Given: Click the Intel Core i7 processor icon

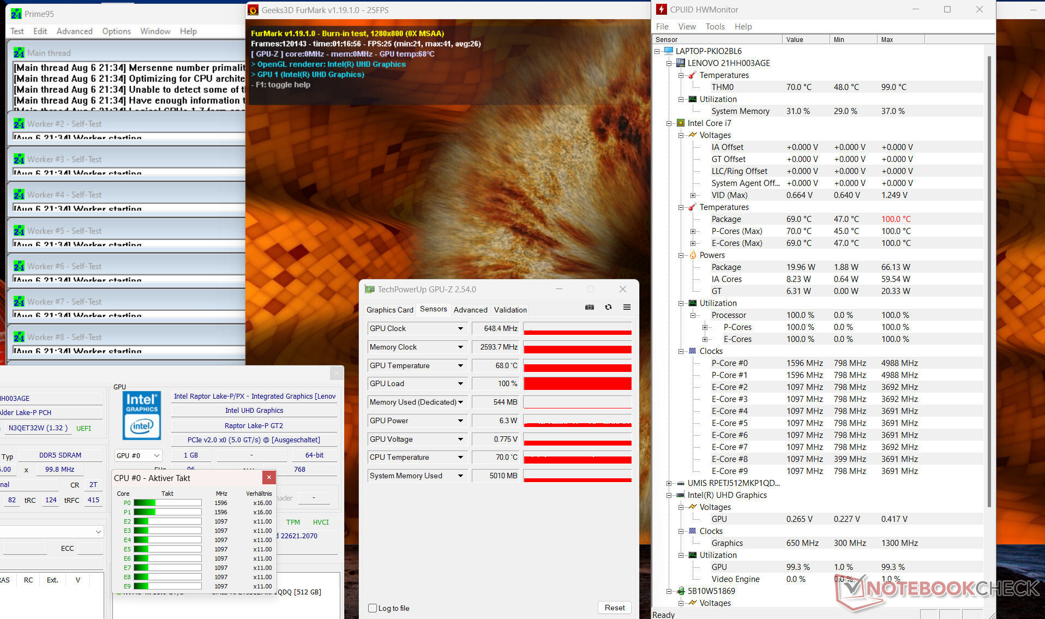Looking at the screenshot, I should 680,123.
